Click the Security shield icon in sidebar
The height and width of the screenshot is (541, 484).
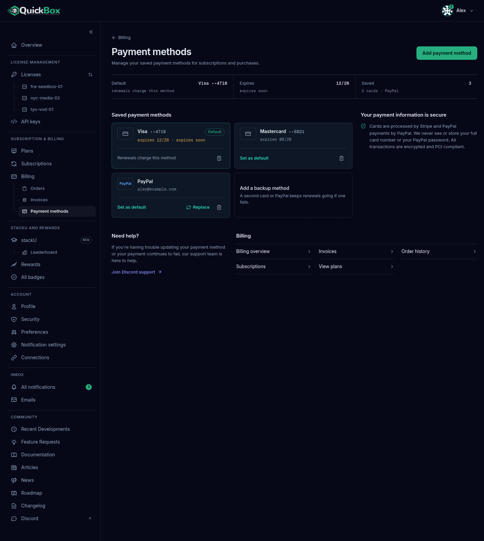coord(14,319)
